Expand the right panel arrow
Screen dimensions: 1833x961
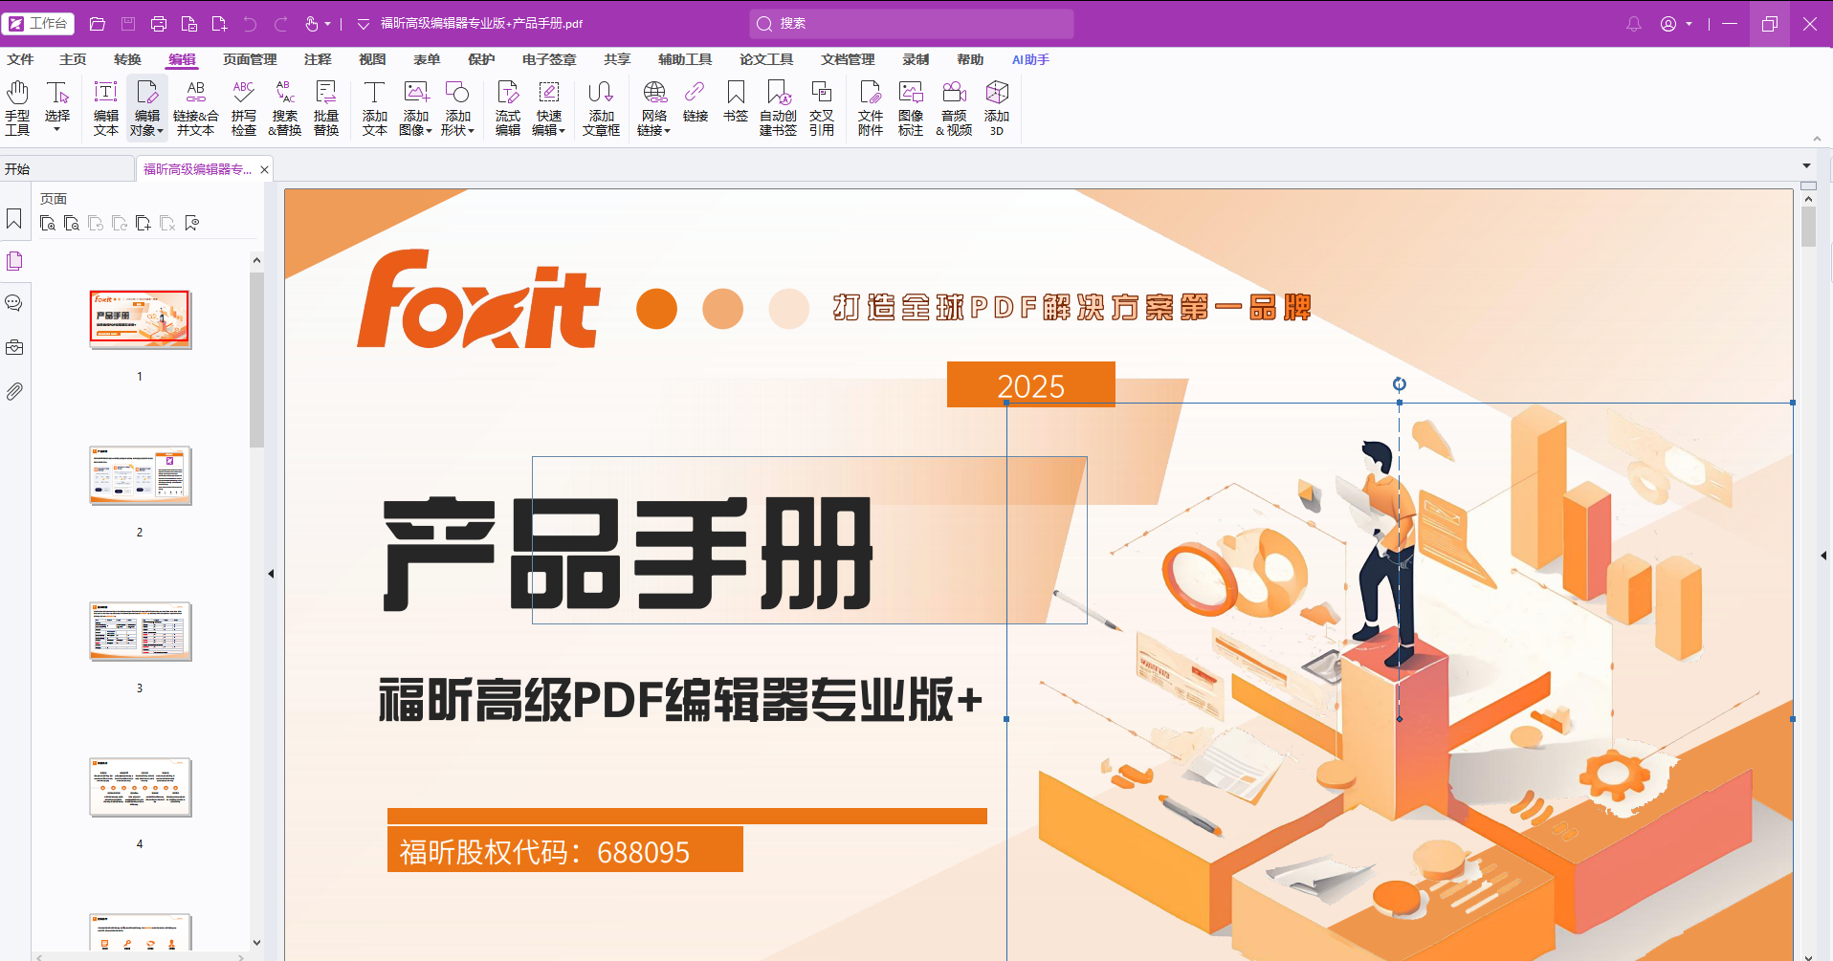tap(1824, 556)
